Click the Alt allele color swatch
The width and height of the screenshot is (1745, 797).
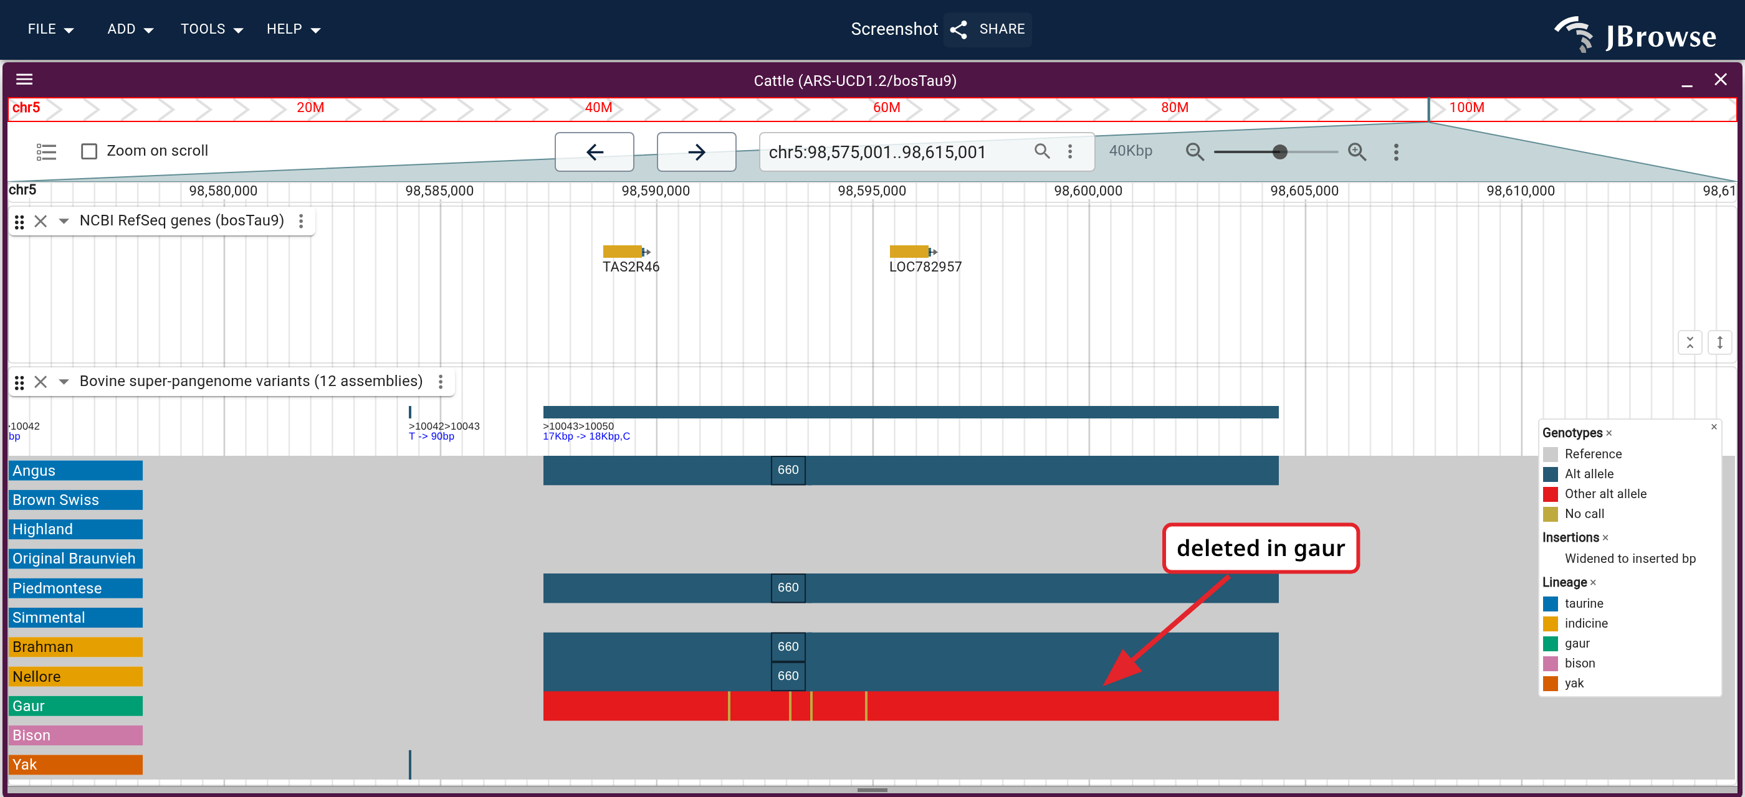(x=1551, y=474)
